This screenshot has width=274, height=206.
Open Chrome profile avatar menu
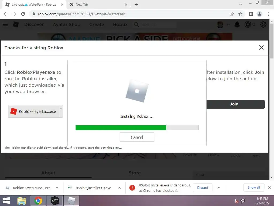[260, 14]
